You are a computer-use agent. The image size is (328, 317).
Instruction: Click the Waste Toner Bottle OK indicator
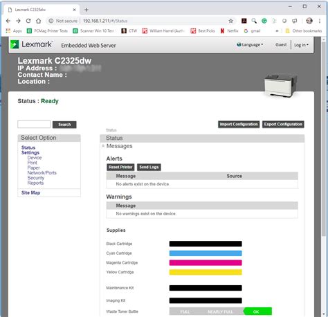click(x=257, y=311)
